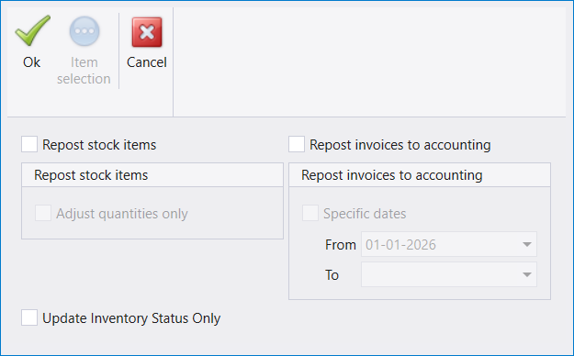Click the red Cancel X icon
Image resolution: width=574 pixels, height=356 pixels.
pyautogui.click(x=147, y=32)
